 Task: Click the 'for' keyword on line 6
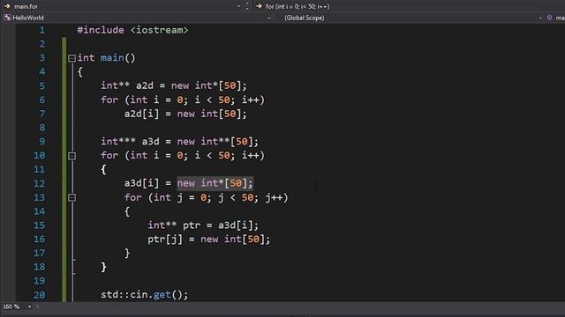[109, 100]
